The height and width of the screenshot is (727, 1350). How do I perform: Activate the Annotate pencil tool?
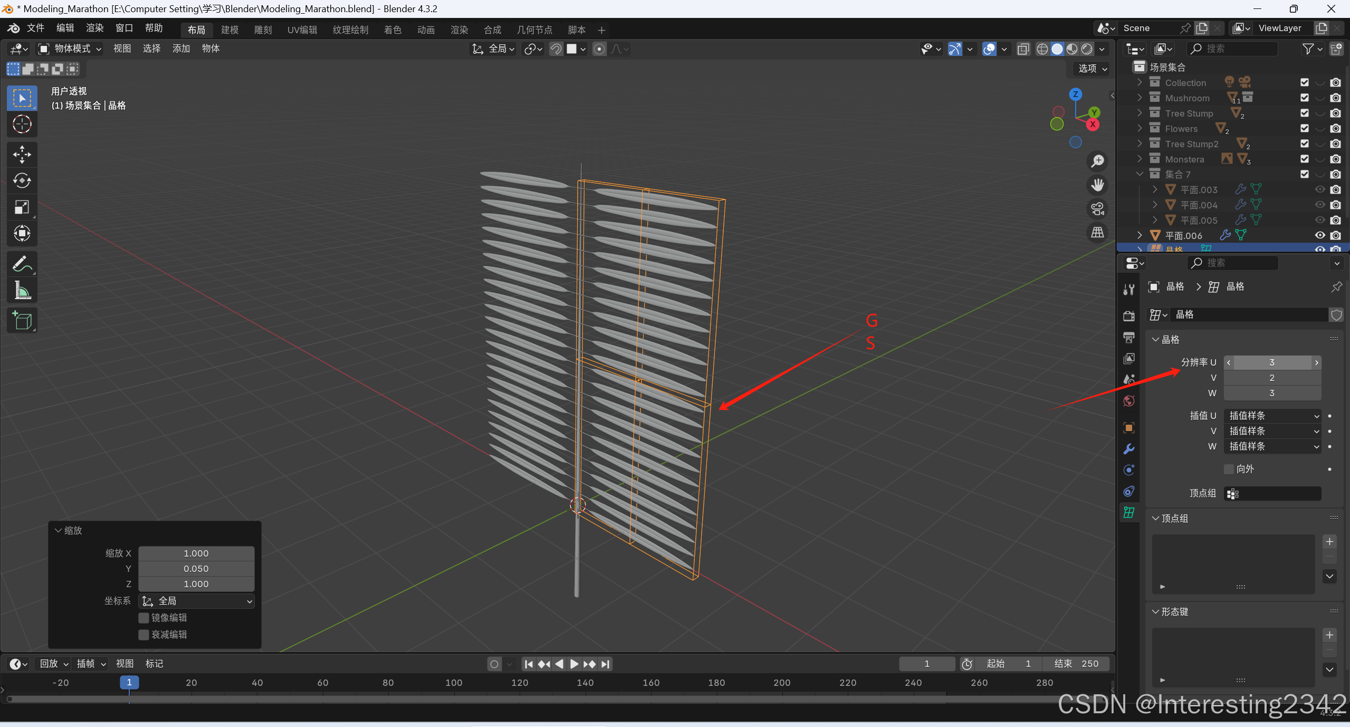(x=22, y=264)
